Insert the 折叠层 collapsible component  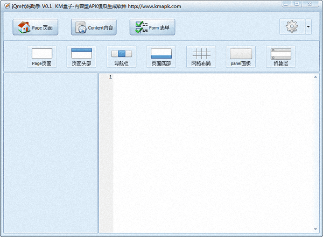(280, 56)
